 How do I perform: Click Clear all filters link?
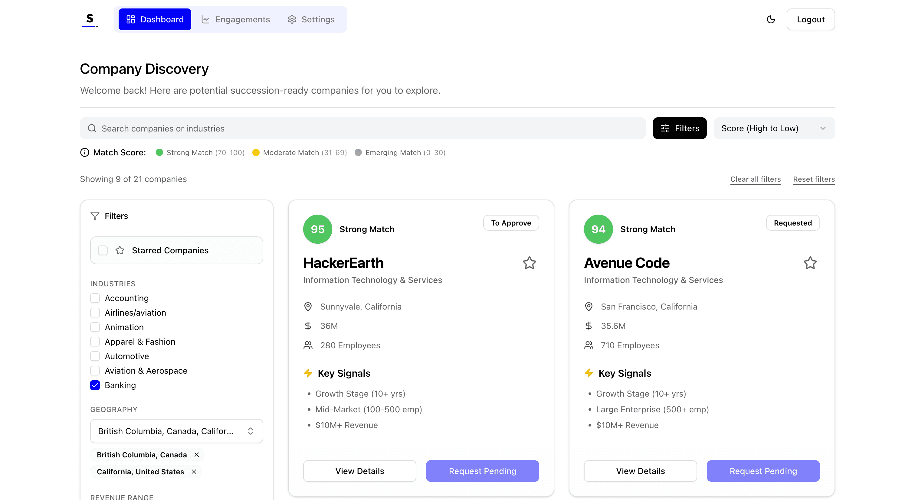[755, 179]
